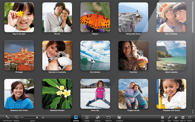
Task: Switch to the Faces view
Action: (x=87, y=118)
